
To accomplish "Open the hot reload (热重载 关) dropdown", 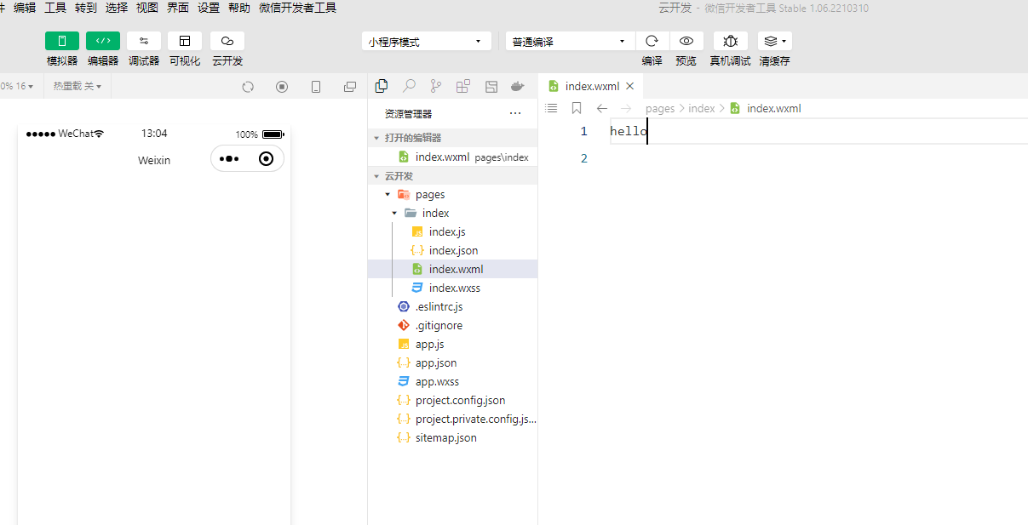I will tap(78, 86).
